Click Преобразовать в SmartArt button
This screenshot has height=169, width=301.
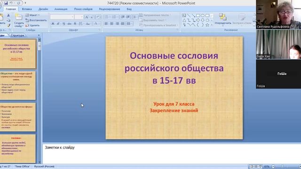click(158, 25)
